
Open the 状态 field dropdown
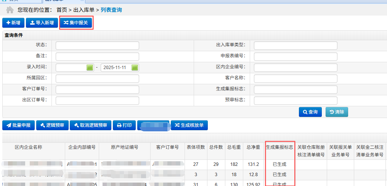97,46
